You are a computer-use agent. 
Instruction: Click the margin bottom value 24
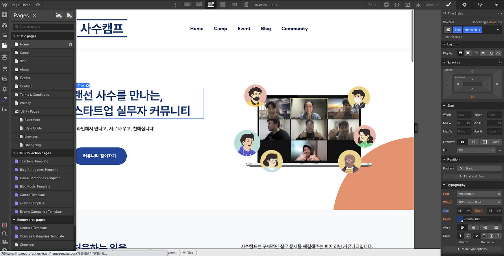pos(472,96)
